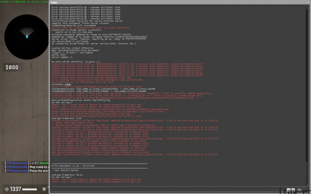This screenshot has width=311, height=194.
Task: Click the 1337 health value
Action: 16,189
